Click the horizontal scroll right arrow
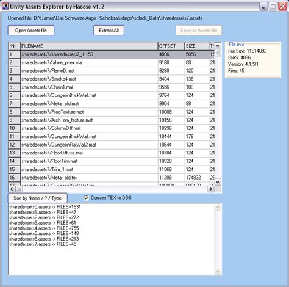289x287 pixels. pyautogui.click(x=210, y=189)
